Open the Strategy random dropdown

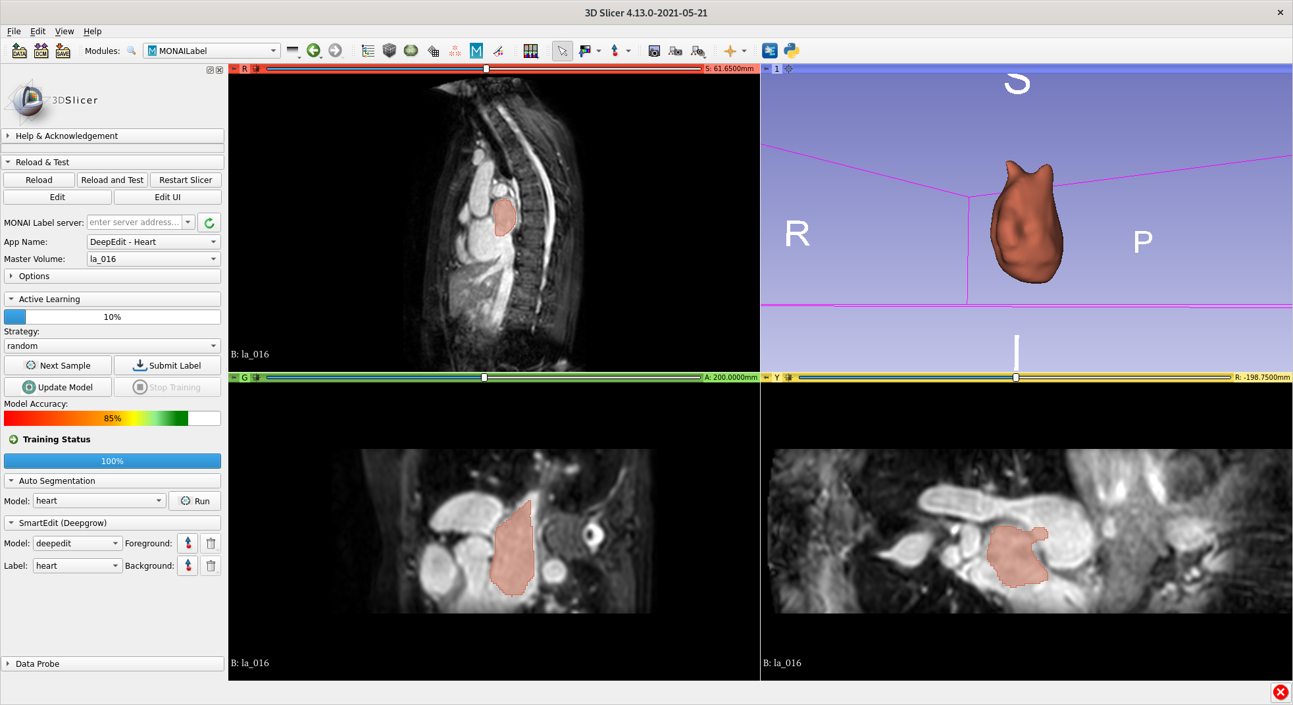113,346
